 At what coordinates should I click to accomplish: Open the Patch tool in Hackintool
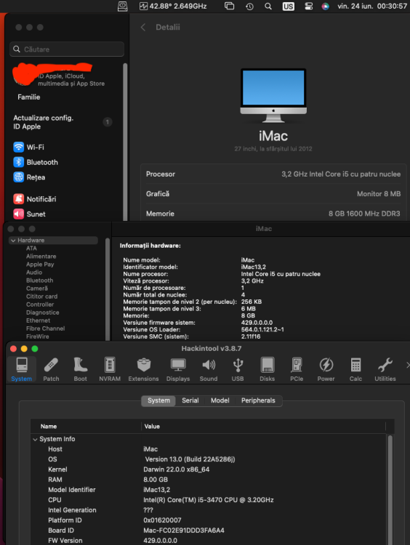51,369
